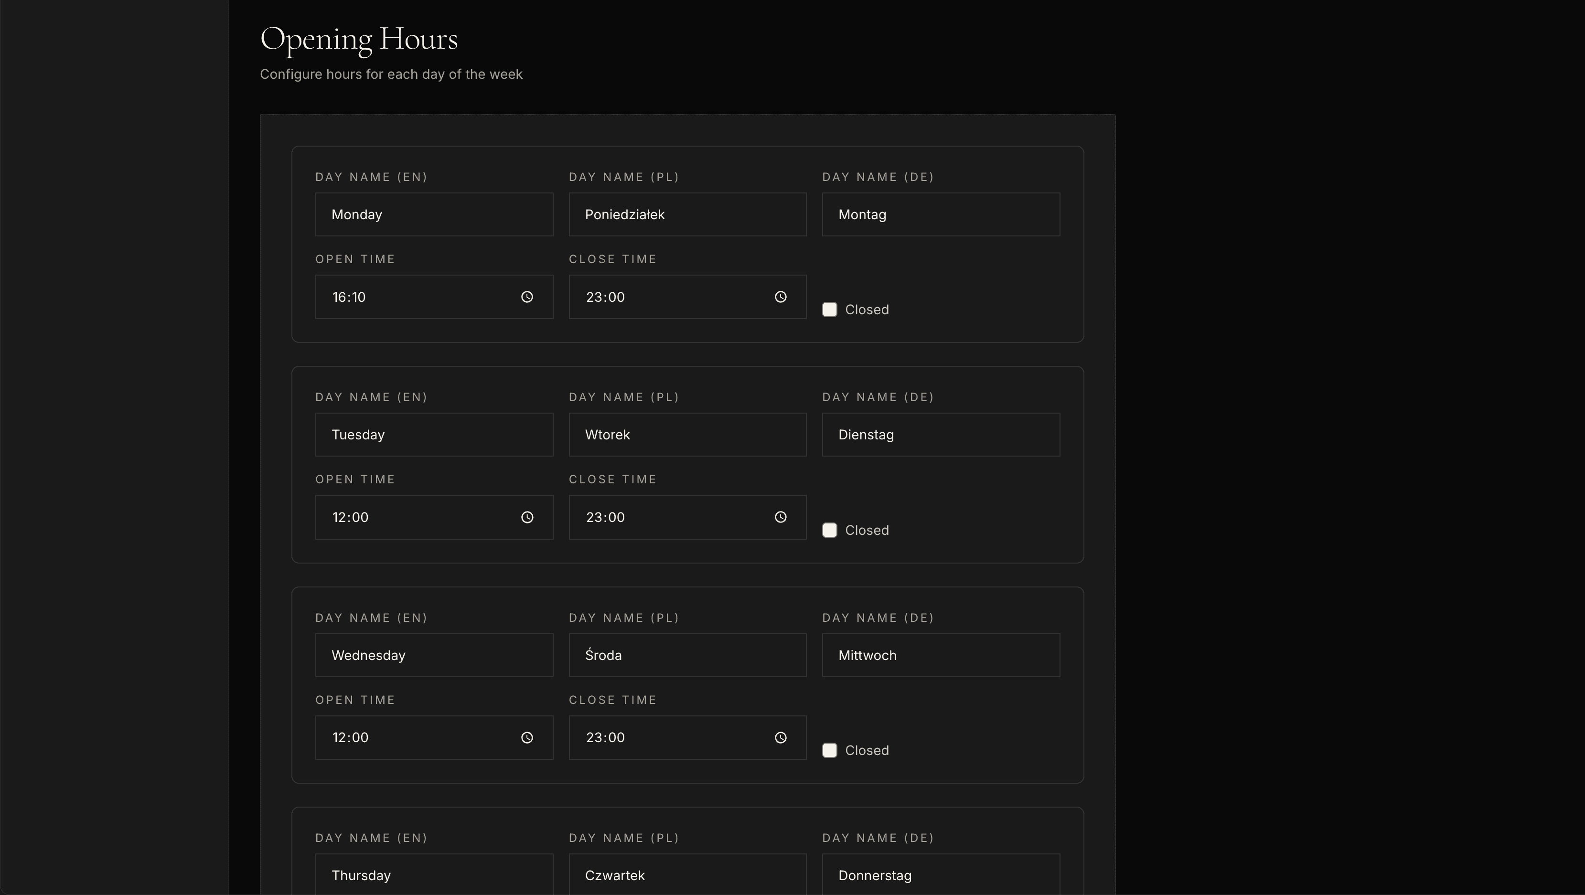Open the time picker clock for Tuesday close time
This screenshot has height=895, width=1585.
pyautogui.click(x=780, y=517)
